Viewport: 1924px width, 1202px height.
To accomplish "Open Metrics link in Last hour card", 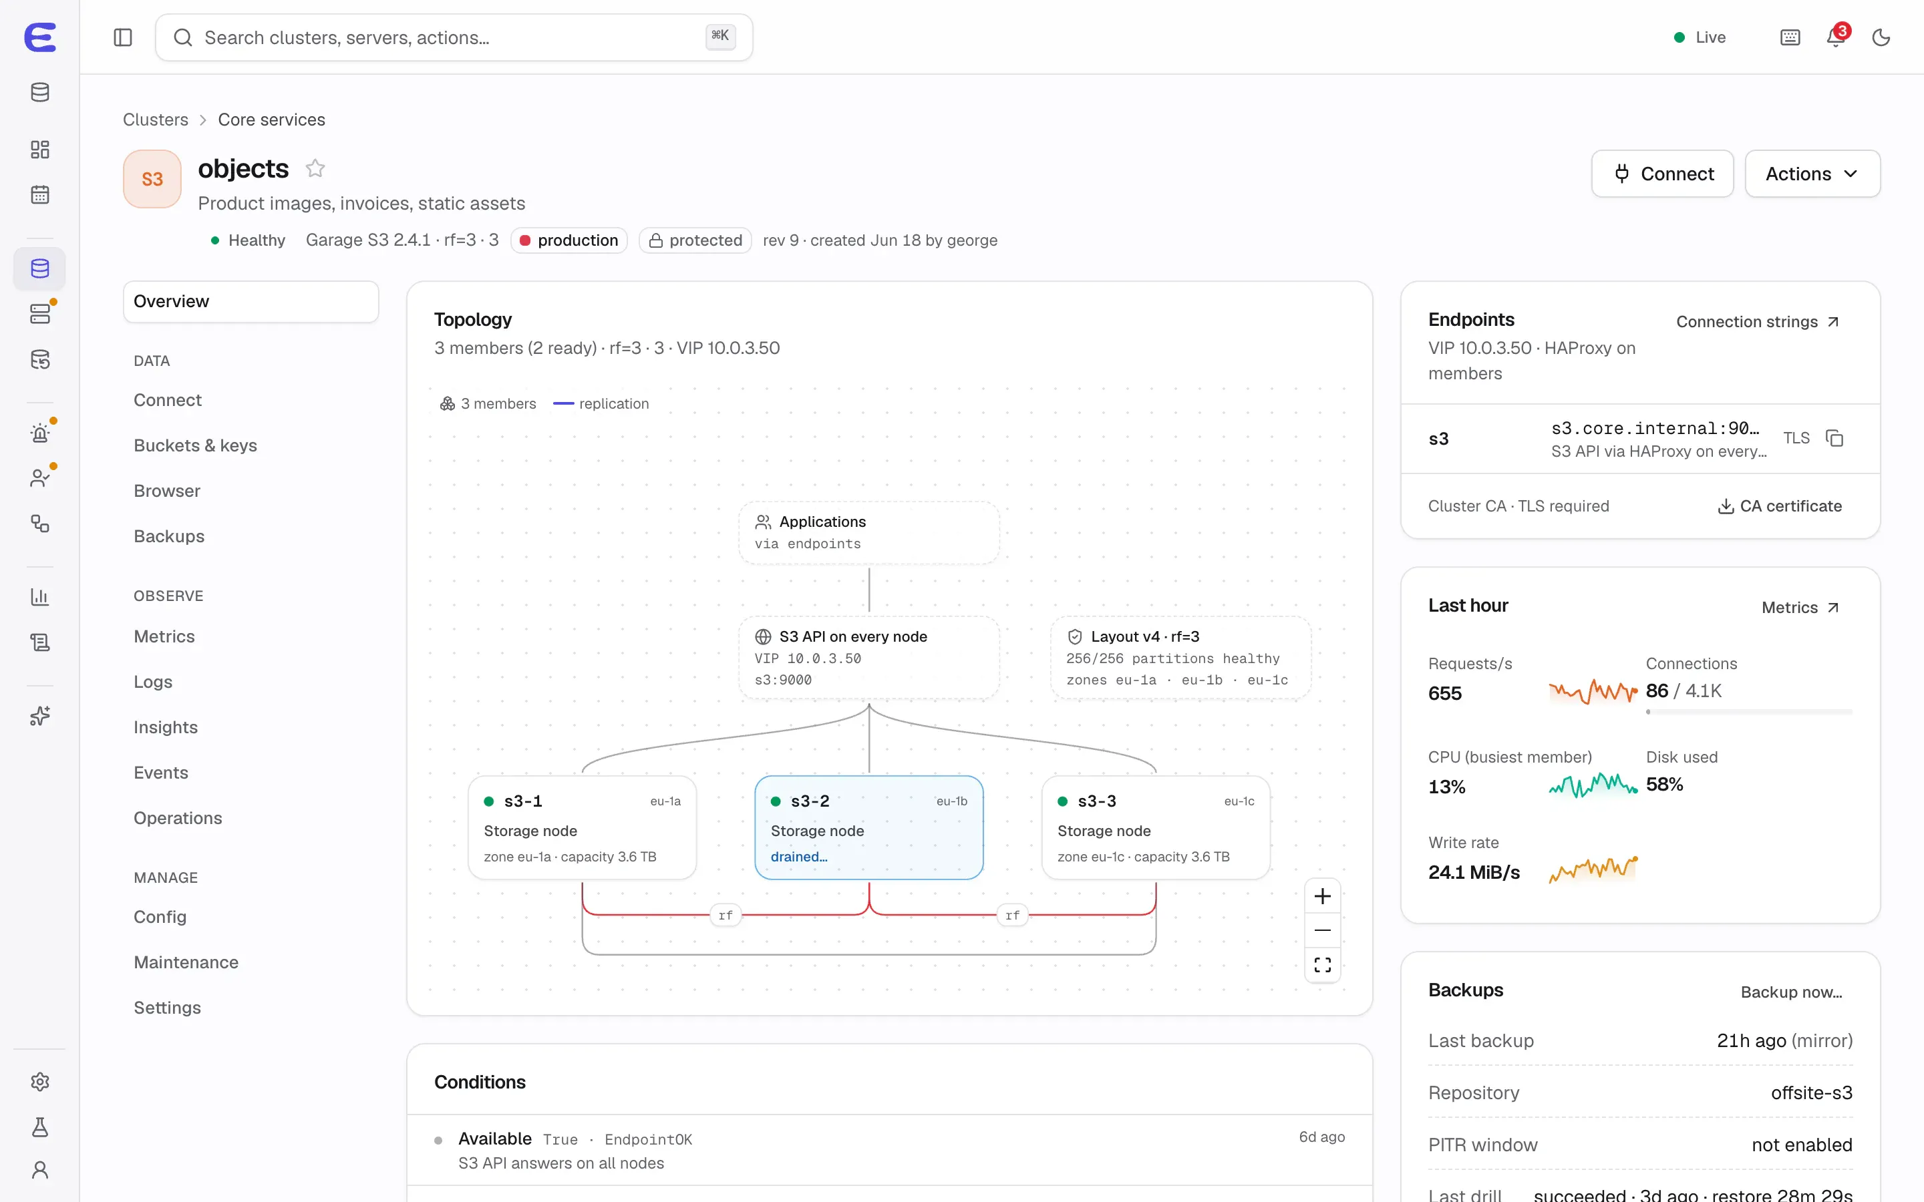I will point(1800,608).
